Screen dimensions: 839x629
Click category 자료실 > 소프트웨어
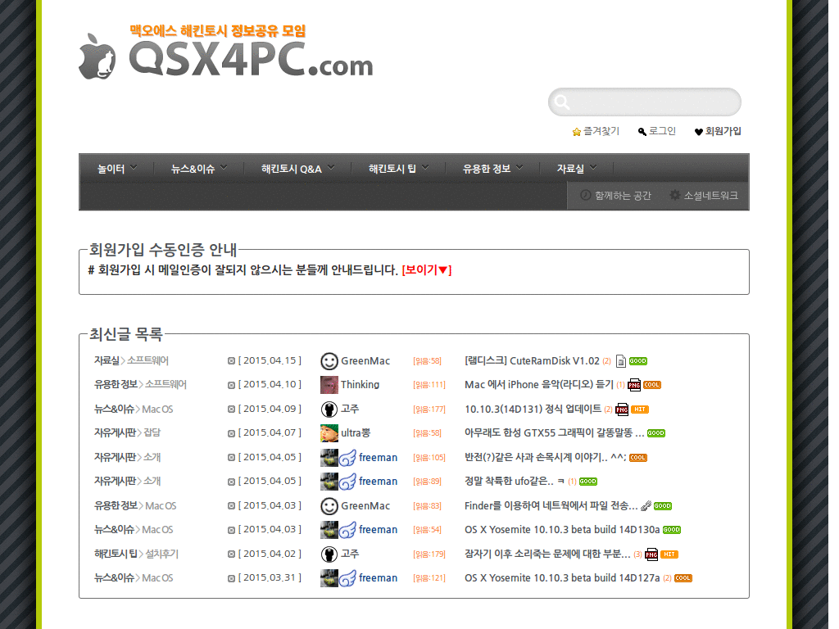[x=131, y=361]
